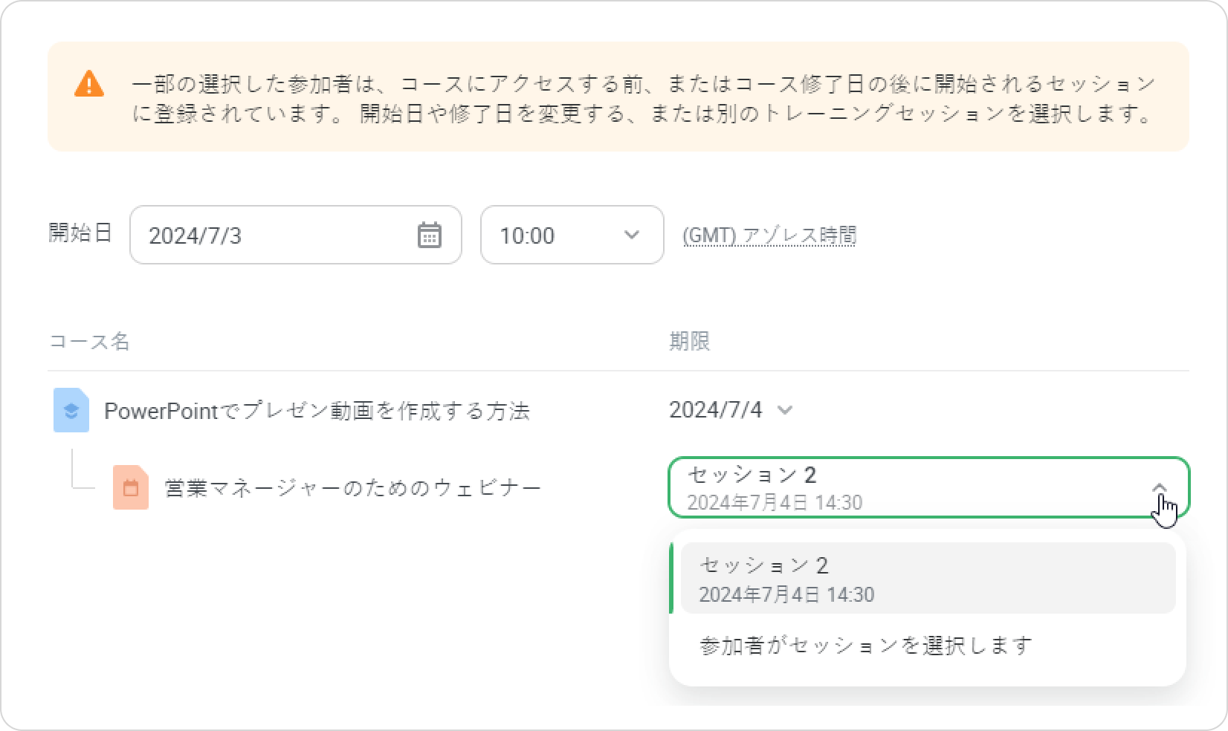Click the orange warning message text
The height and width of the screenshot is (731, 1228).
(644, 99)
